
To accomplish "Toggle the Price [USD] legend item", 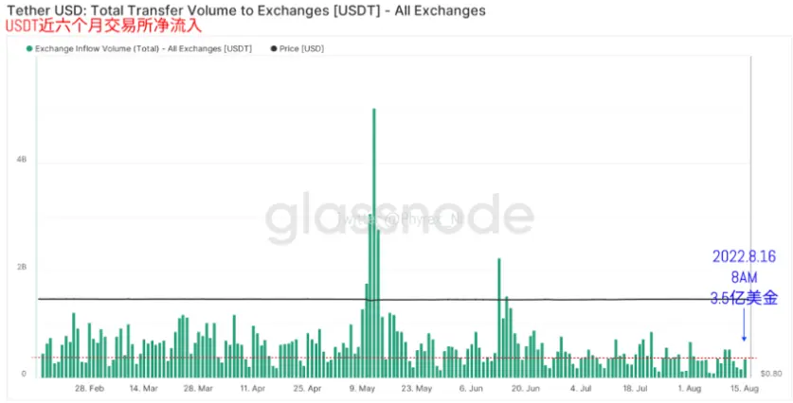I will [297, 48].
